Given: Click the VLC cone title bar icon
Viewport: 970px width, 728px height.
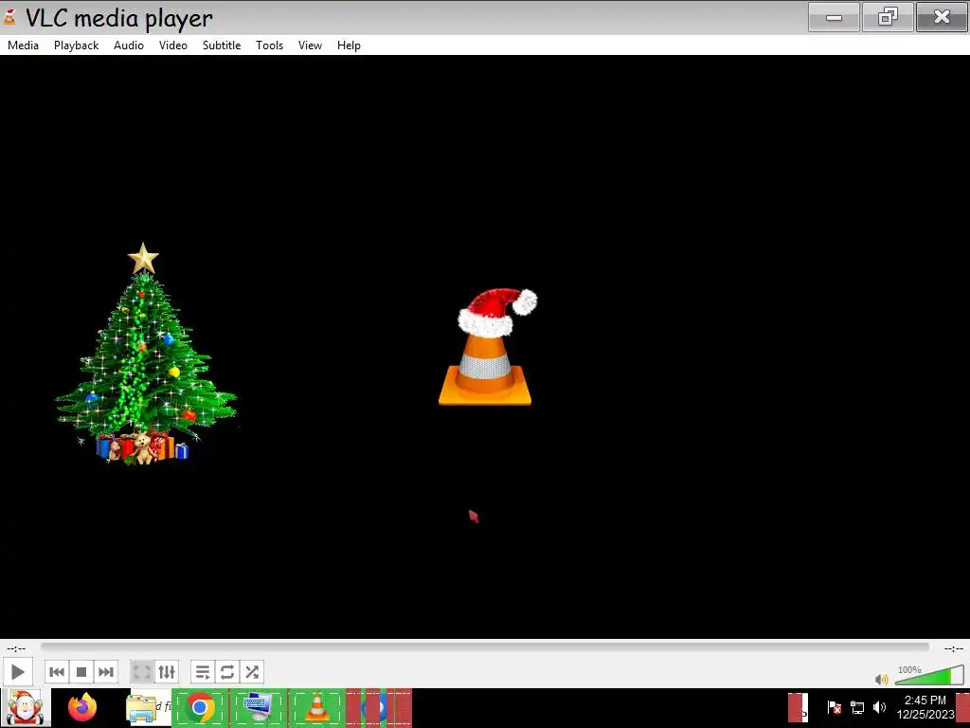Looking at the screenshot, I should [x=9, y=17].
